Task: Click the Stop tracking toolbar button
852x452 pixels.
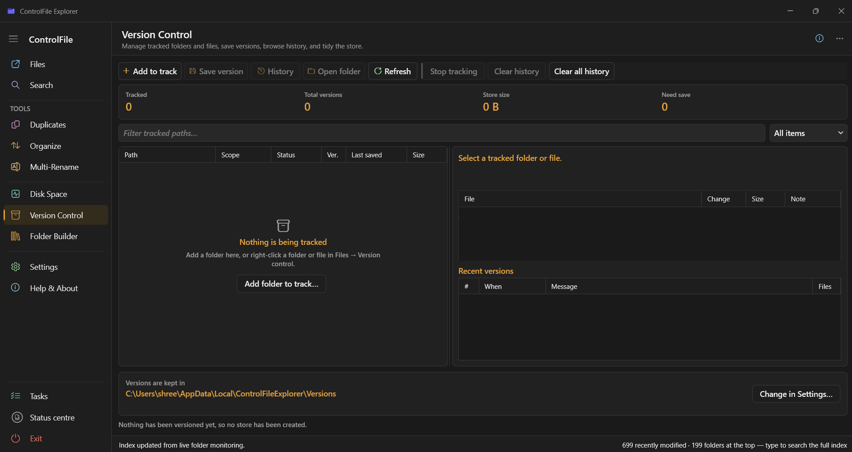Action: [x=453, y=71]
